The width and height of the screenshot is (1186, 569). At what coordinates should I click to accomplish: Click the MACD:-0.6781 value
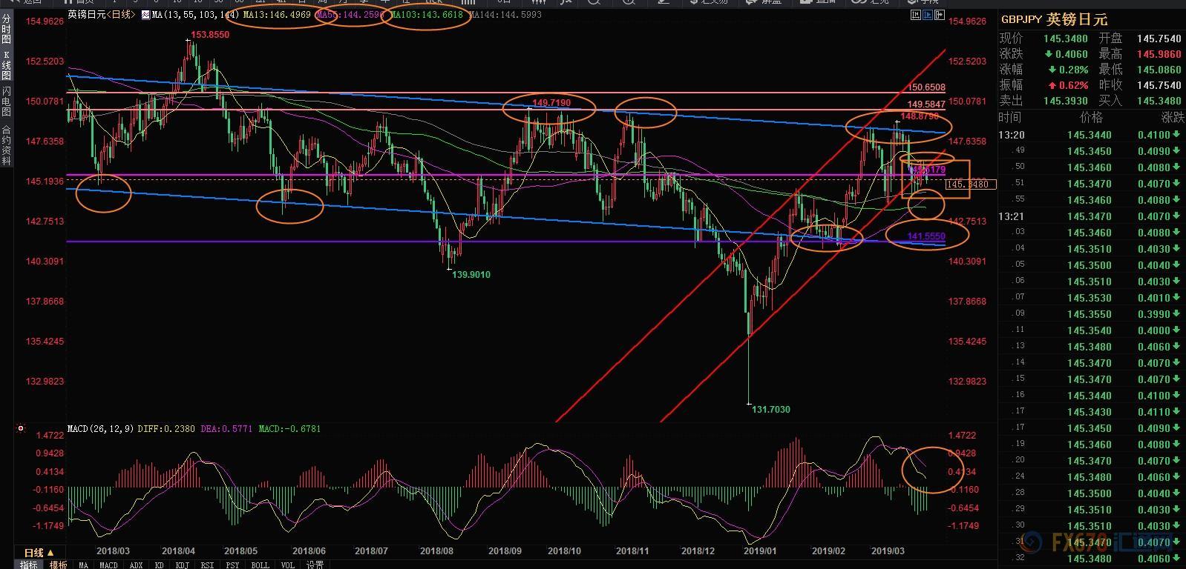(289, 428)
